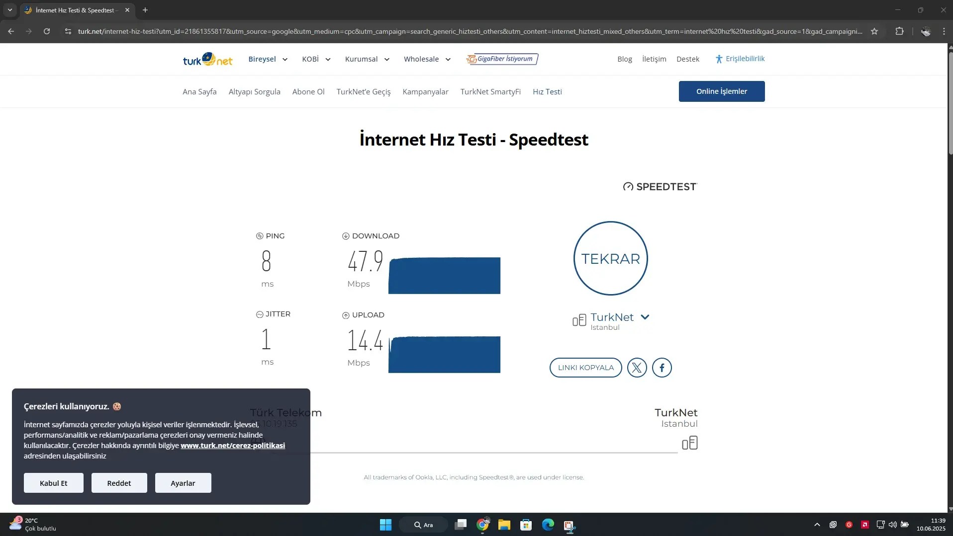Open Microsoft Store from taskbar

(526, 525)
